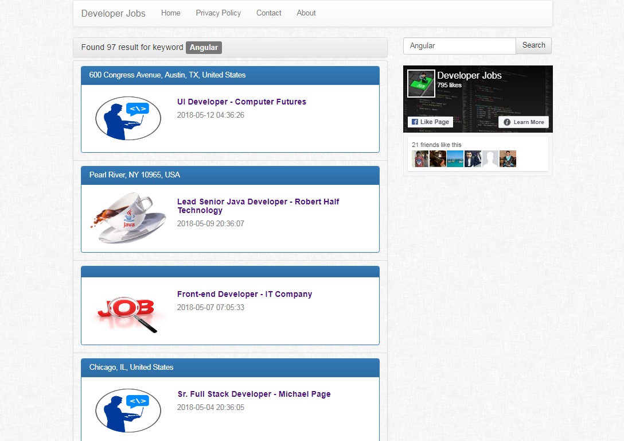Click the coder icon beside UI Developer job
This screenshot has width=624, height=441.
tap(128, 118)
